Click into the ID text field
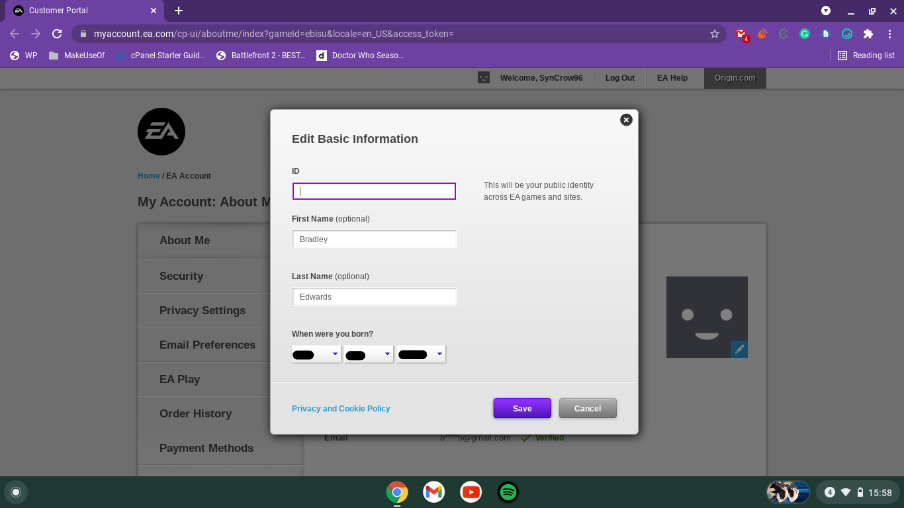This screenshot has height=508, width=904. point(374,191)
